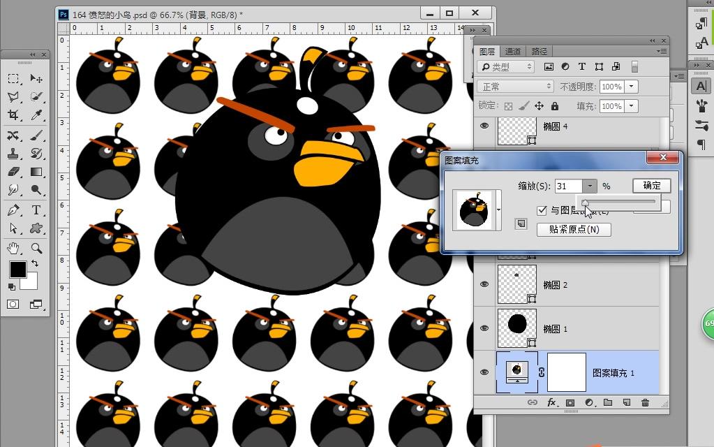Toggle lock transparent pixels
This screenshot has height=447, width=714.
pos(509,106)
